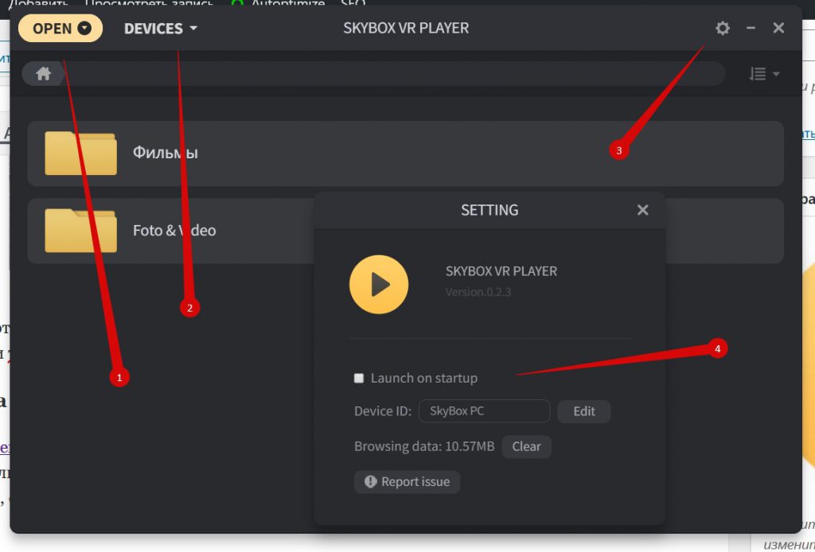This screenshot has height=552, width=815.
Task: Click the home icon in the path bar
Action: [x=43, y=73]
